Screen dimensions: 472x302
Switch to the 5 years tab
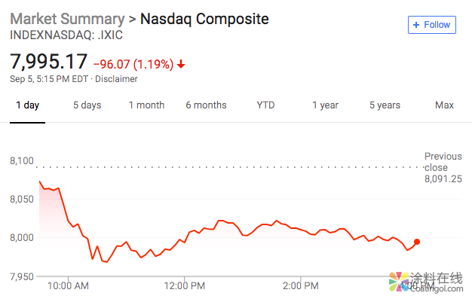pyautogui.click(x=385, y=105)
